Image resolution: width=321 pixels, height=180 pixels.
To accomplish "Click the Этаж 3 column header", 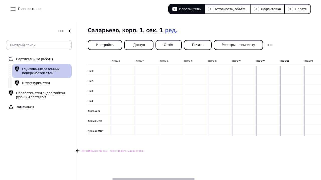I will [x=140, y=61].
